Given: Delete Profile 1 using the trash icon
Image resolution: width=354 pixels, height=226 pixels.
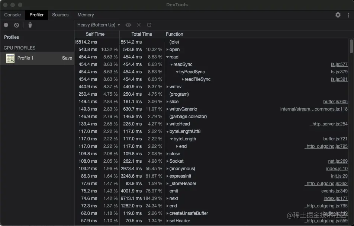Looking at the screenshot, I should 30,25.
